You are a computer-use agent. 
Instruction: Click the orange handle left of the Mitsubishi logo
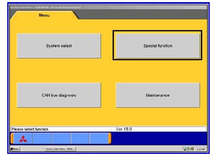coord(12,138)
